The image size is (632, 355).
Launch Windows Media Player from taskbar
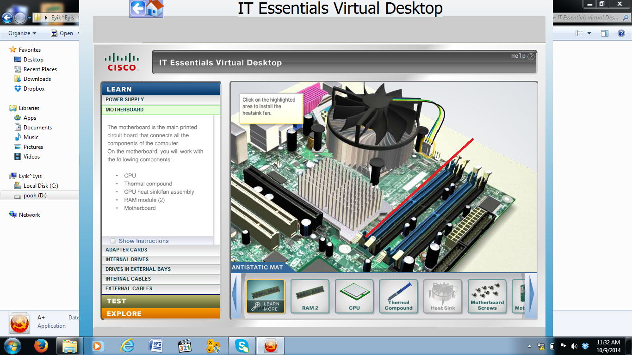(x=97, y=346)
